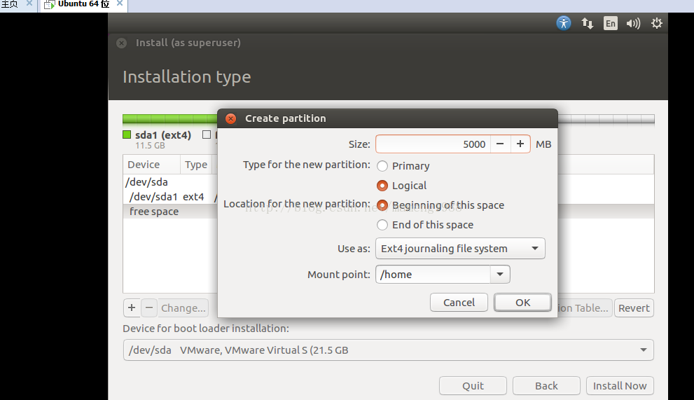Remove partition with the minus button
The image size is (694, 400).
pos(149,308)
